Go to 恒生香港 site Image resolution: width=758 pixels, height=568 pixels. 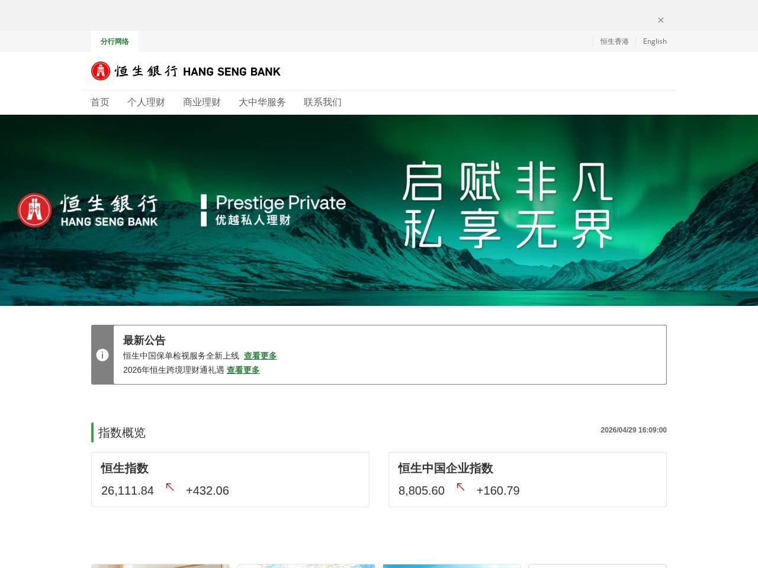coord(614,41)
